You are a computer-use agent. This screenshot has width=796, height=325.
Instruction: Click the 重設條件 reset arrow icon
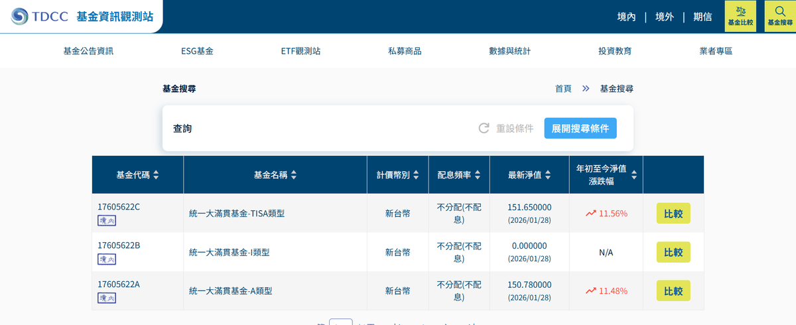coord(484,128)
